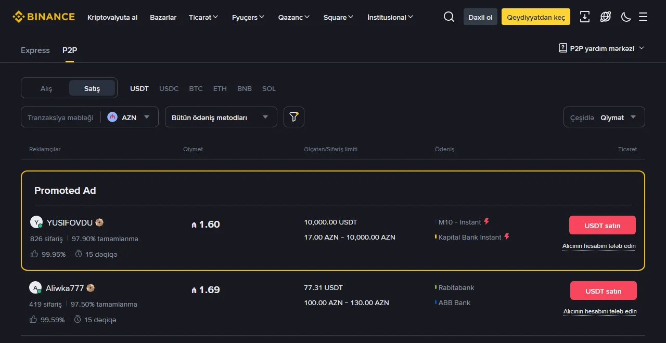
Task: Open the hamburger menu icon
Action: tap(643, 17)
